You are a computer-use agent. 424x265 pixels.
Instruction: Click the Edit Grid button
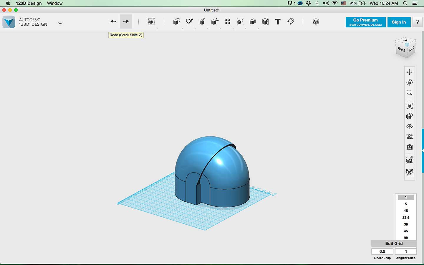click(x=394, y=244)
